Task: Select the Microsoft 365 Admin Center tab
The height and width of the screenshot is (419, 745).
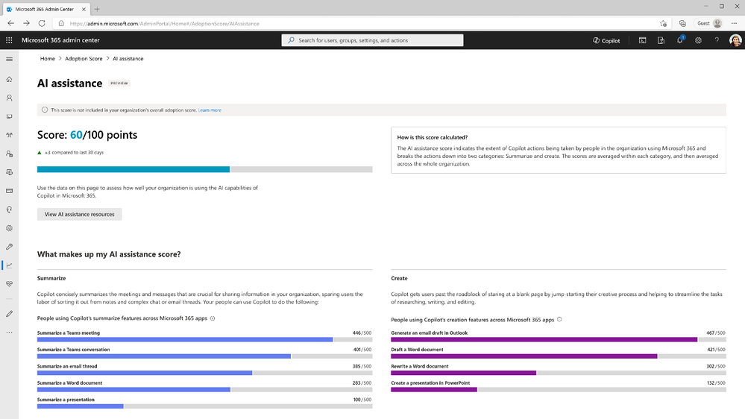Action: pos(45,9)
